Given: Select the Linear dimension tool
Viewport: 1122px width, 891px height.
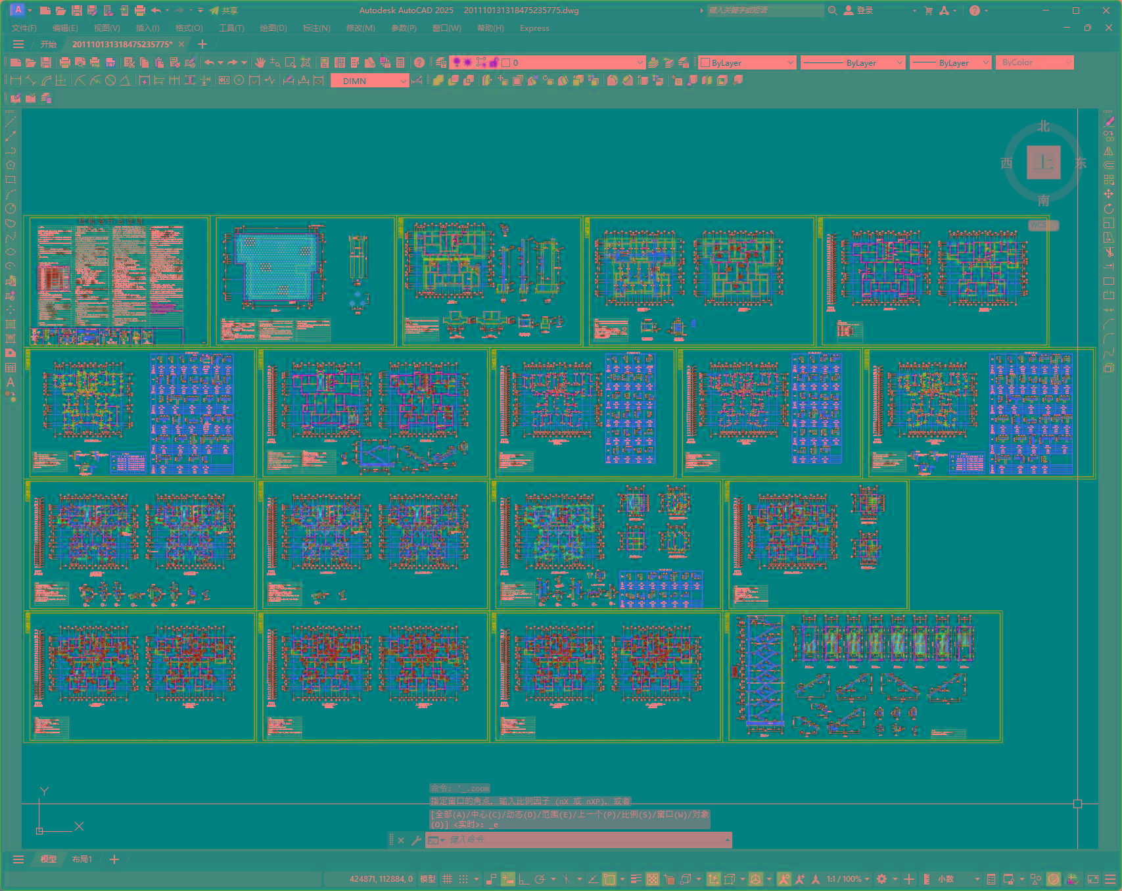Looking at the screenshot, I should tap(15, 80).
